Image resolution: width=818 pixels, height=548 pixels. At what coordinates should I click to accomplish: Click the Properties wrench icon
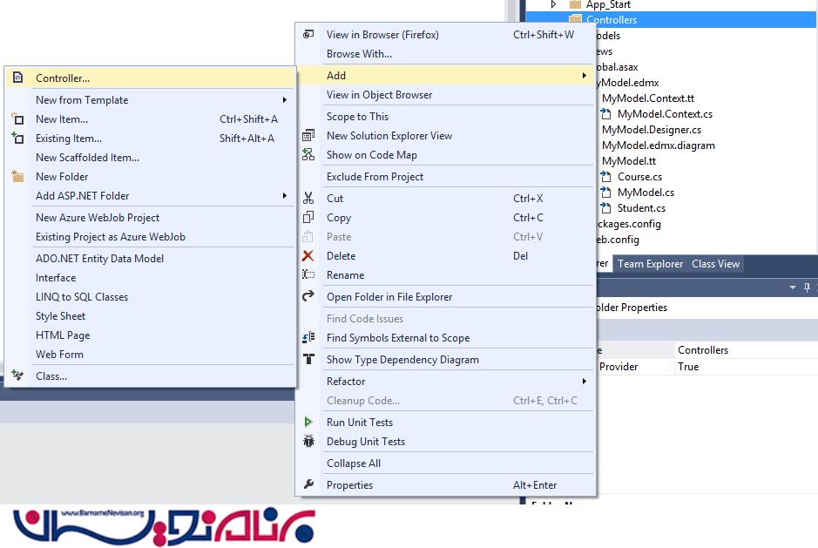coord(308,485)
